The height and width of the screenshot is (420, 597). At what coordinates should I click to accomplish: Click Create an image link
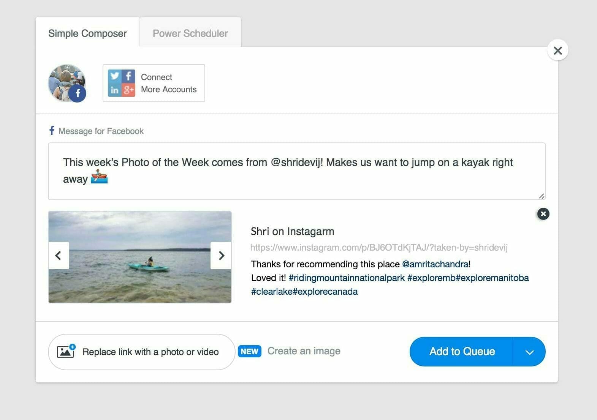click(304, 351)
